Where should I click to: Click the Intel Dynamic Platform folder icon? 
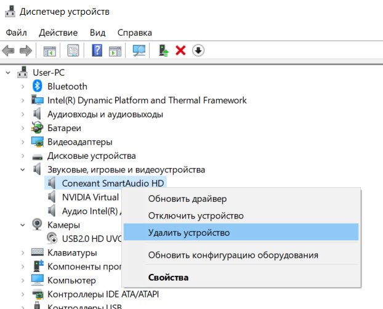[38, 100]
